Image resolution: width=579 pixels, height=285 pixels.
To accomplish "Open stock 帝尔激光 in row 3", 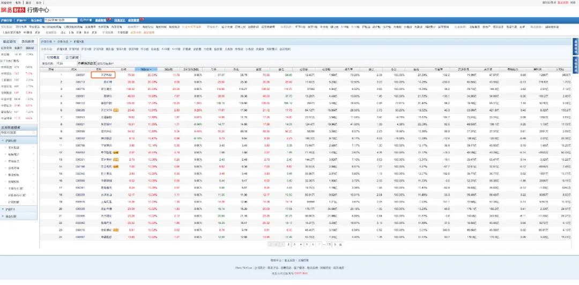I will pos(106,88).
